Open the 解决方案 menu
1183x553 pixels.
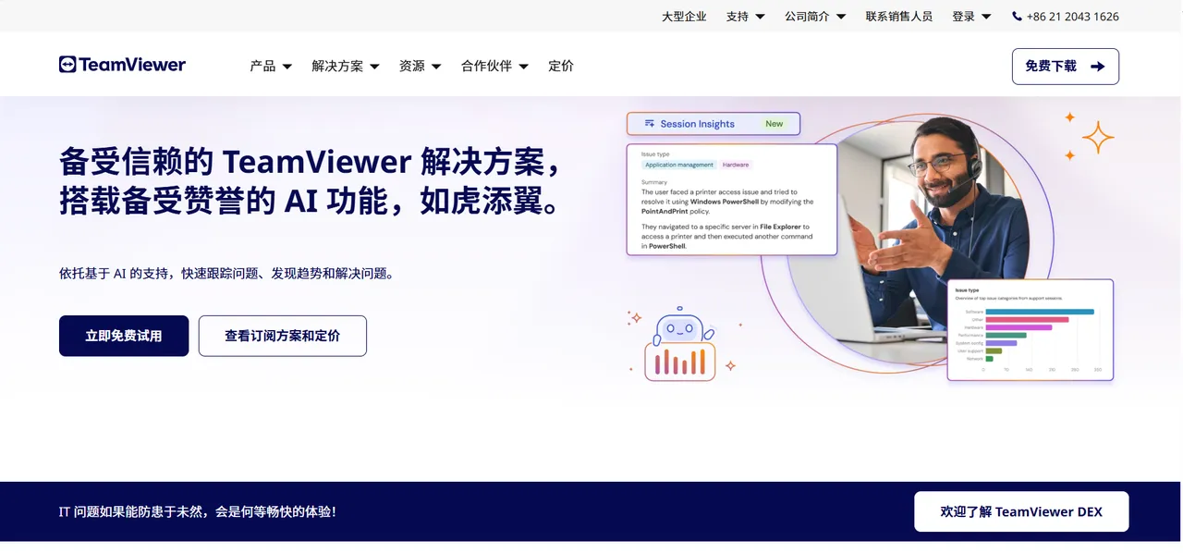346,66
